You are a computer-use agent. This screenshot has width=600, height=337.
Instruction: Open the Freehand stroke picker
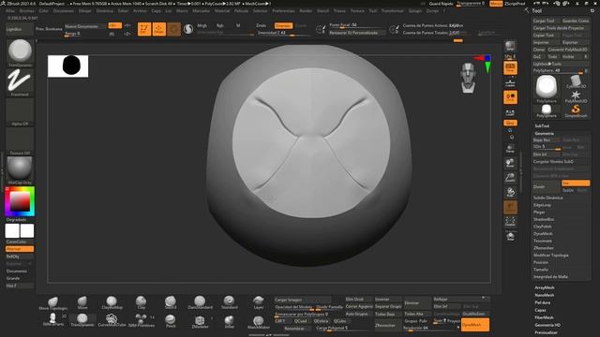(20, 82)
